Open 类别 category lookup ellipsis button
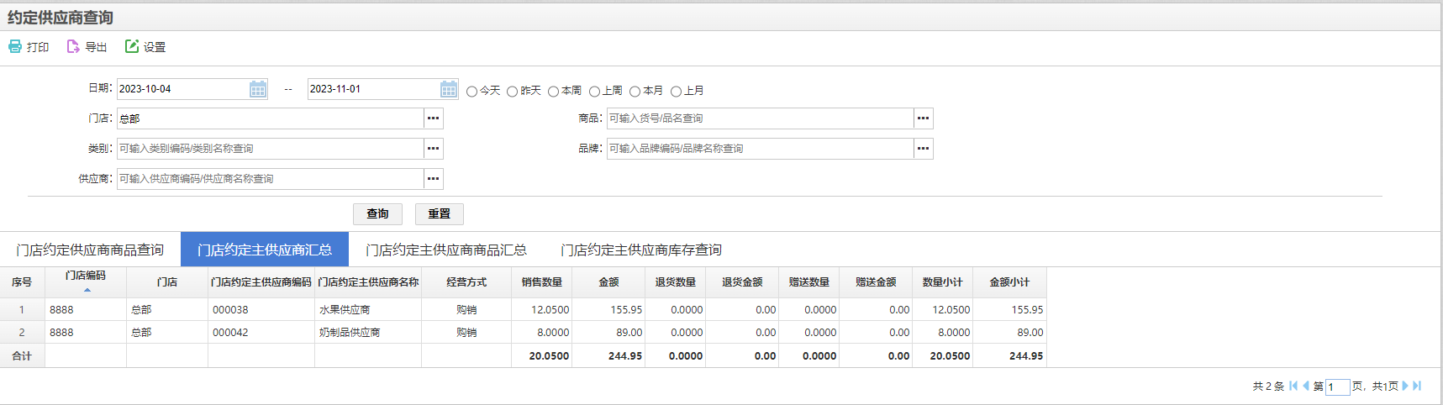1443x405 pixels. tap(434, 149)
